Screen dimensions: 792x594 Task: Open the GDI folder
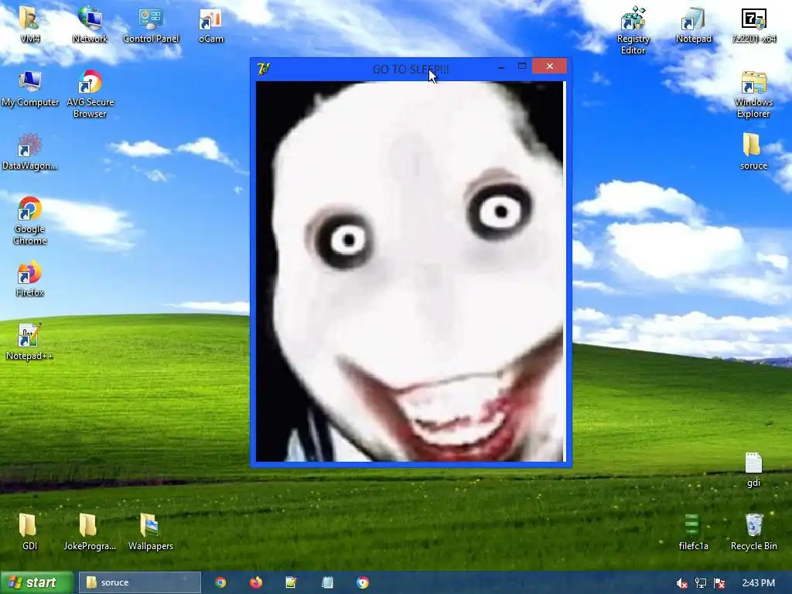tap(29, 532)
